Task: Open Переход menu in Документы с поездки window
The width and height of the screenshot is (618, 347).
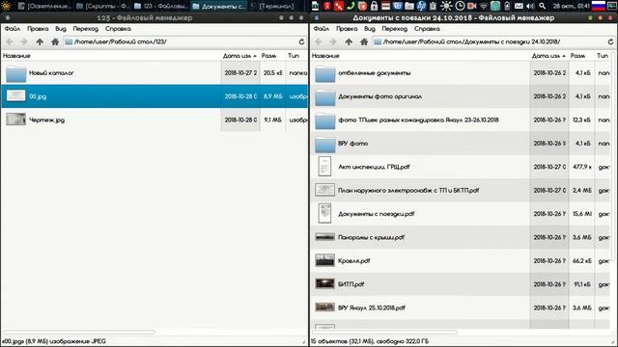Action: coord(395,29)
